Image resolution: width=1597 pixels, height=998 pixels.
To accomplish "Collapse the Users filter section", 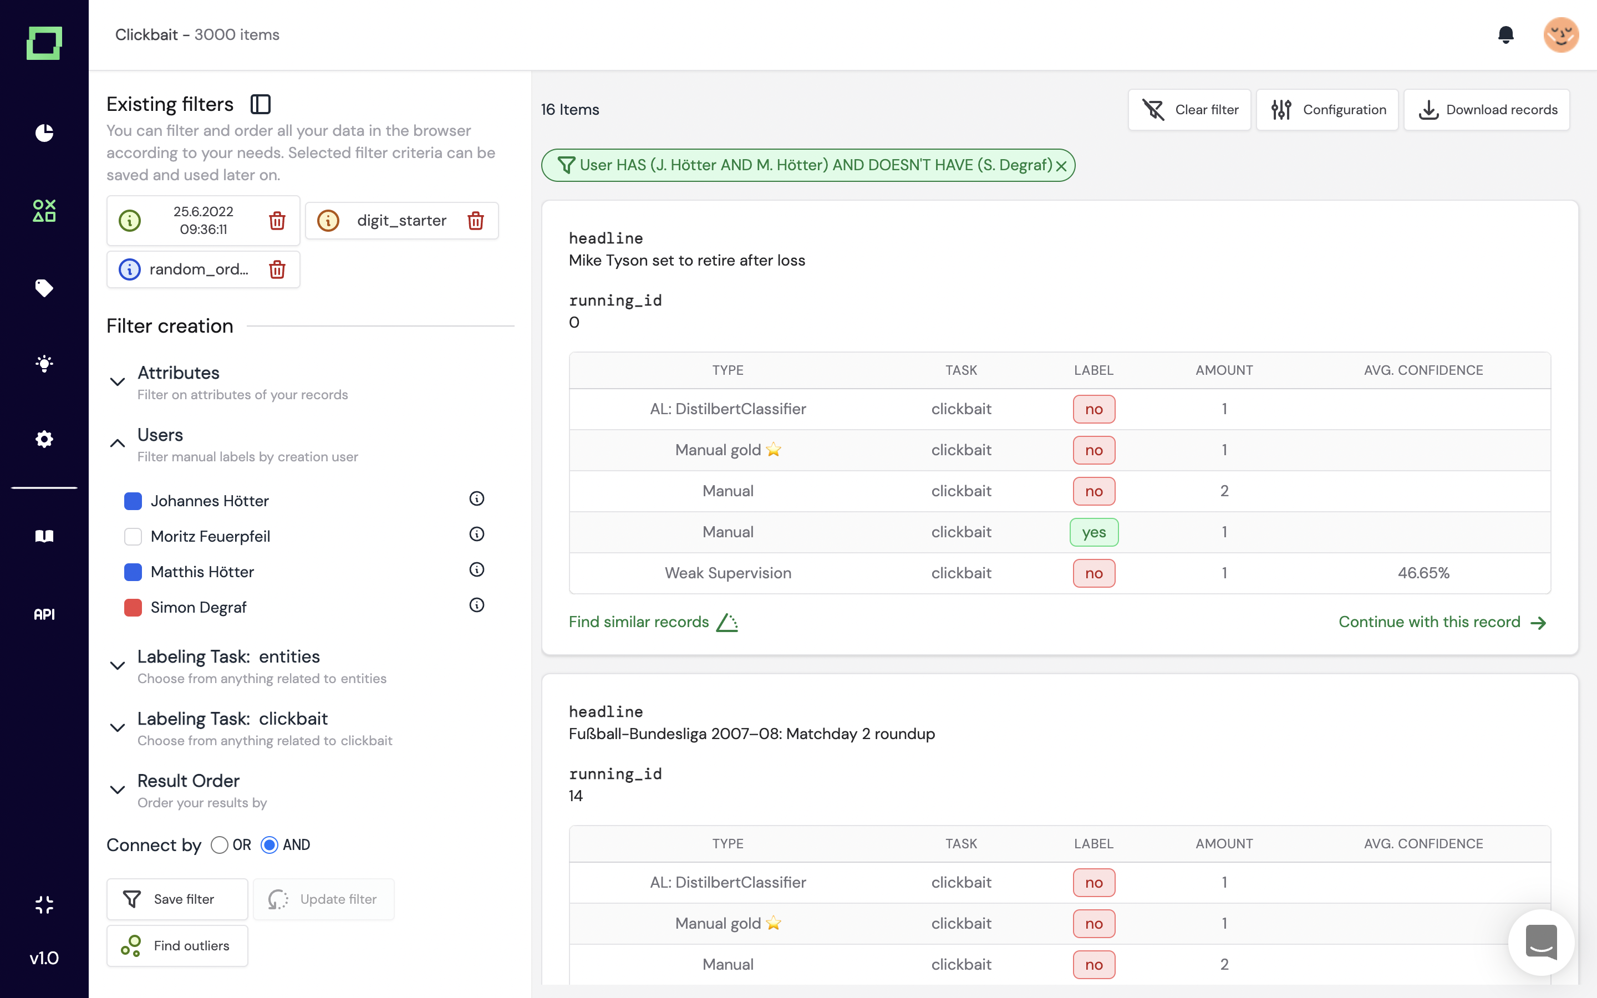I will tap(118, 444).
